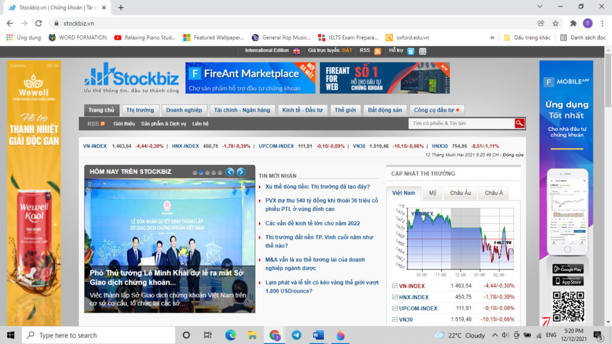Screen dimensions: 612x344
Task: Open the browser extensions puzzle icon
Action: point(573,23)
